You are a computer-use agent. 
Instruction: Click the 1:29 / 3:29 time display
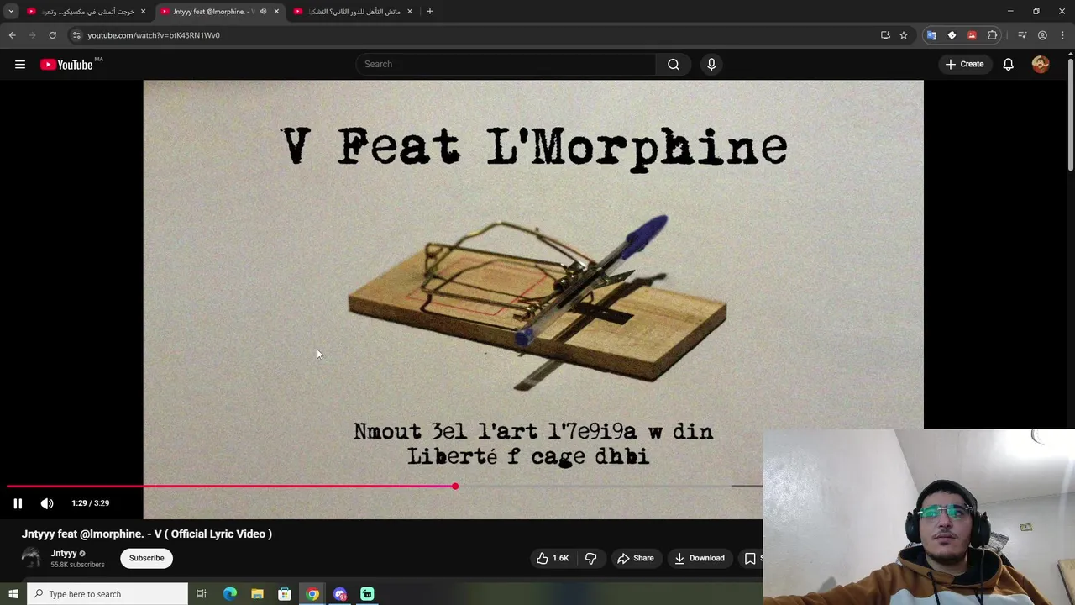90,503
